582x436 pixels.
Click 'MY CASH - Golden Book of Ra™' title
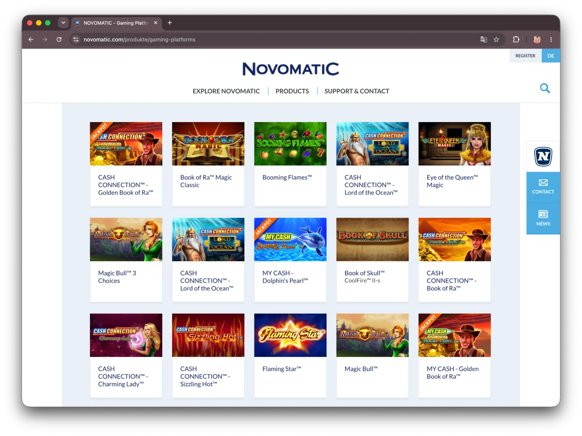(453, 372)
